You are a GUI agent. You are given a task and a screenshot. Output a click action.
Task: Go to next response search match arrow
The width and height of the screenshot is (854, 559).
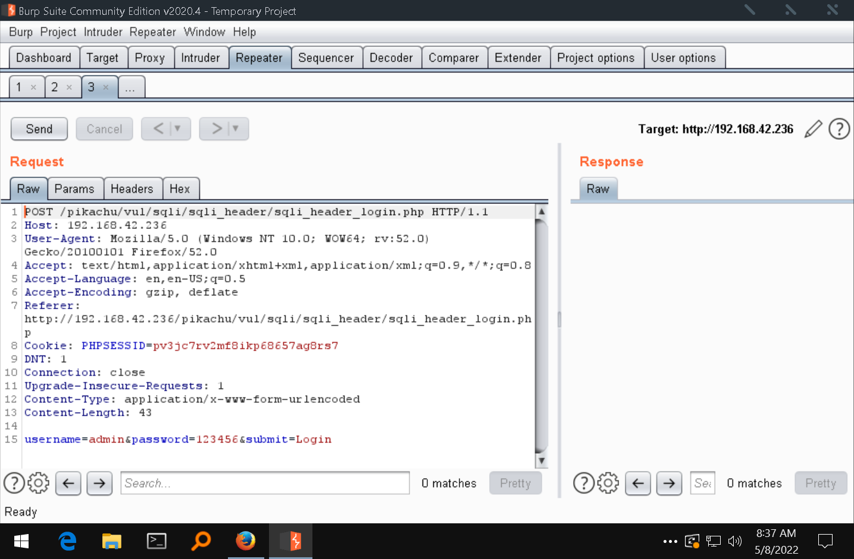pyautogui.click(x=669, y=483)
